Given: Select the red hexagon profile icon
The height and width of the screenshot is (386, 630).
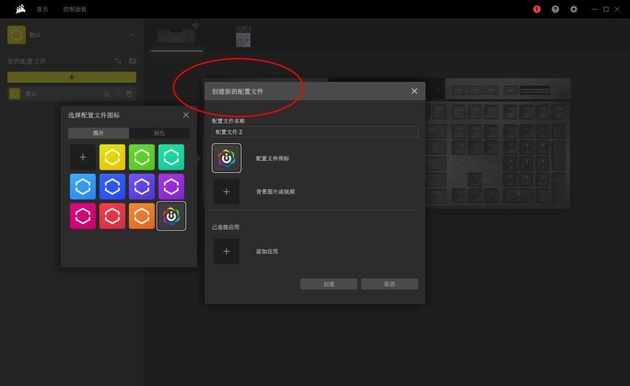Looking at the screenshot, I should pyautogui.click(x=112, y=216).
